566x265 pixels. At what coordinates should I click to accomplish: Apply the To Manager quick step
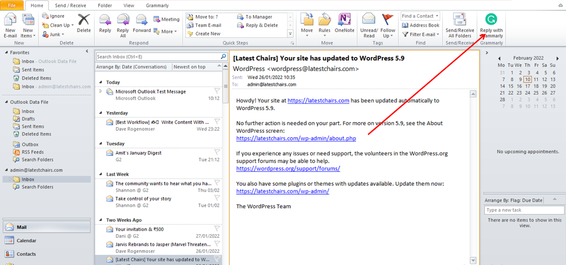(x=254, y=17)
